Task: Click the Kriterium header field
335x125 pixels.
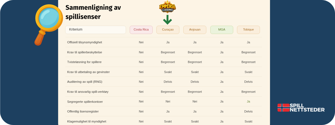Action: pyautogui.click(x=95, y=30)
